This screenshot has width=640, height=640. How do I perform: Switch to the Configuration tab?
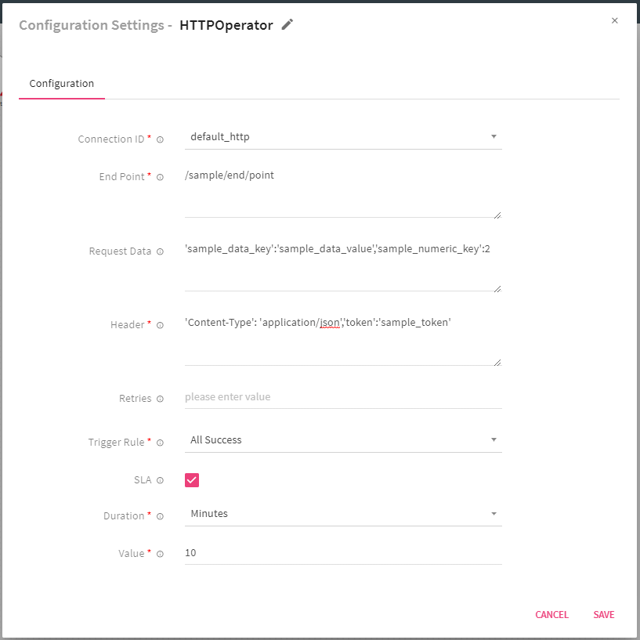(61, 83)
